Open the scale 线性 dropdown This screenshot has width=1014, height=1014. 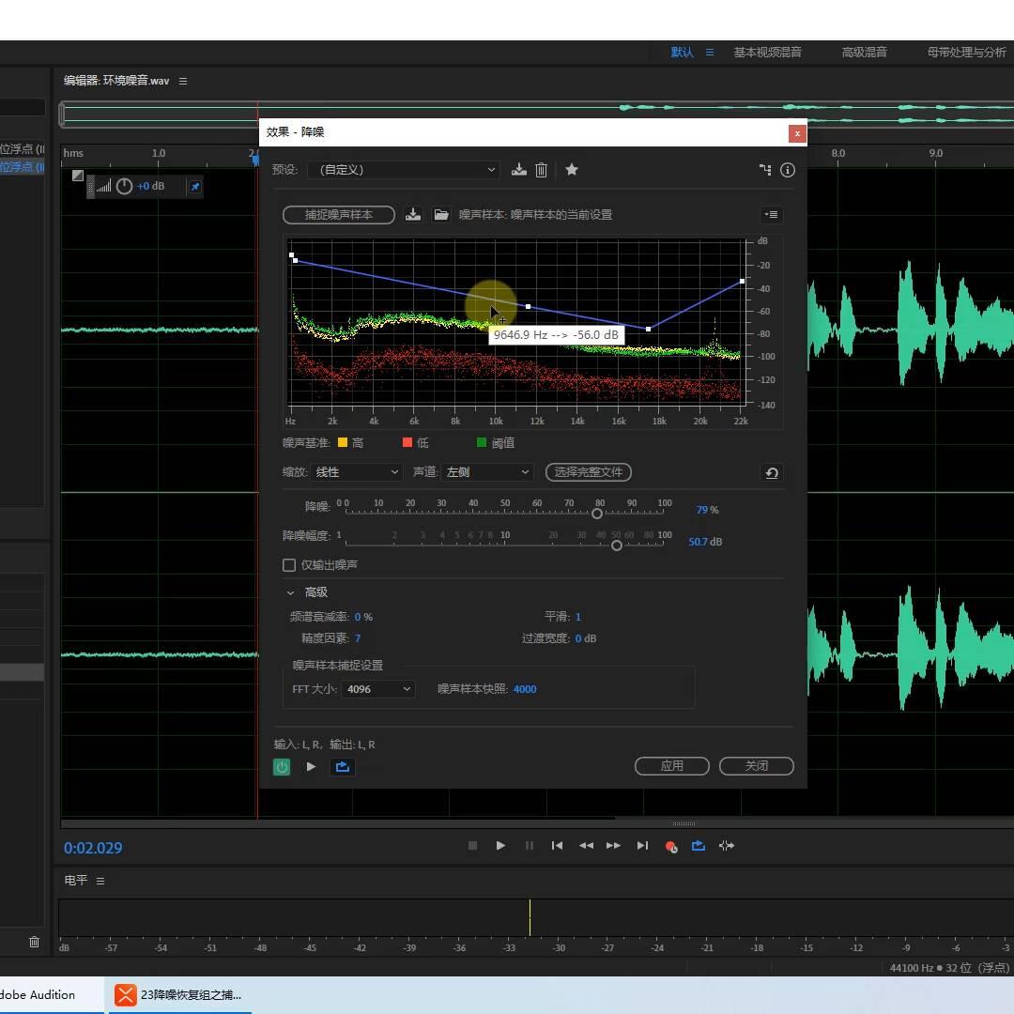coord(357,472)
